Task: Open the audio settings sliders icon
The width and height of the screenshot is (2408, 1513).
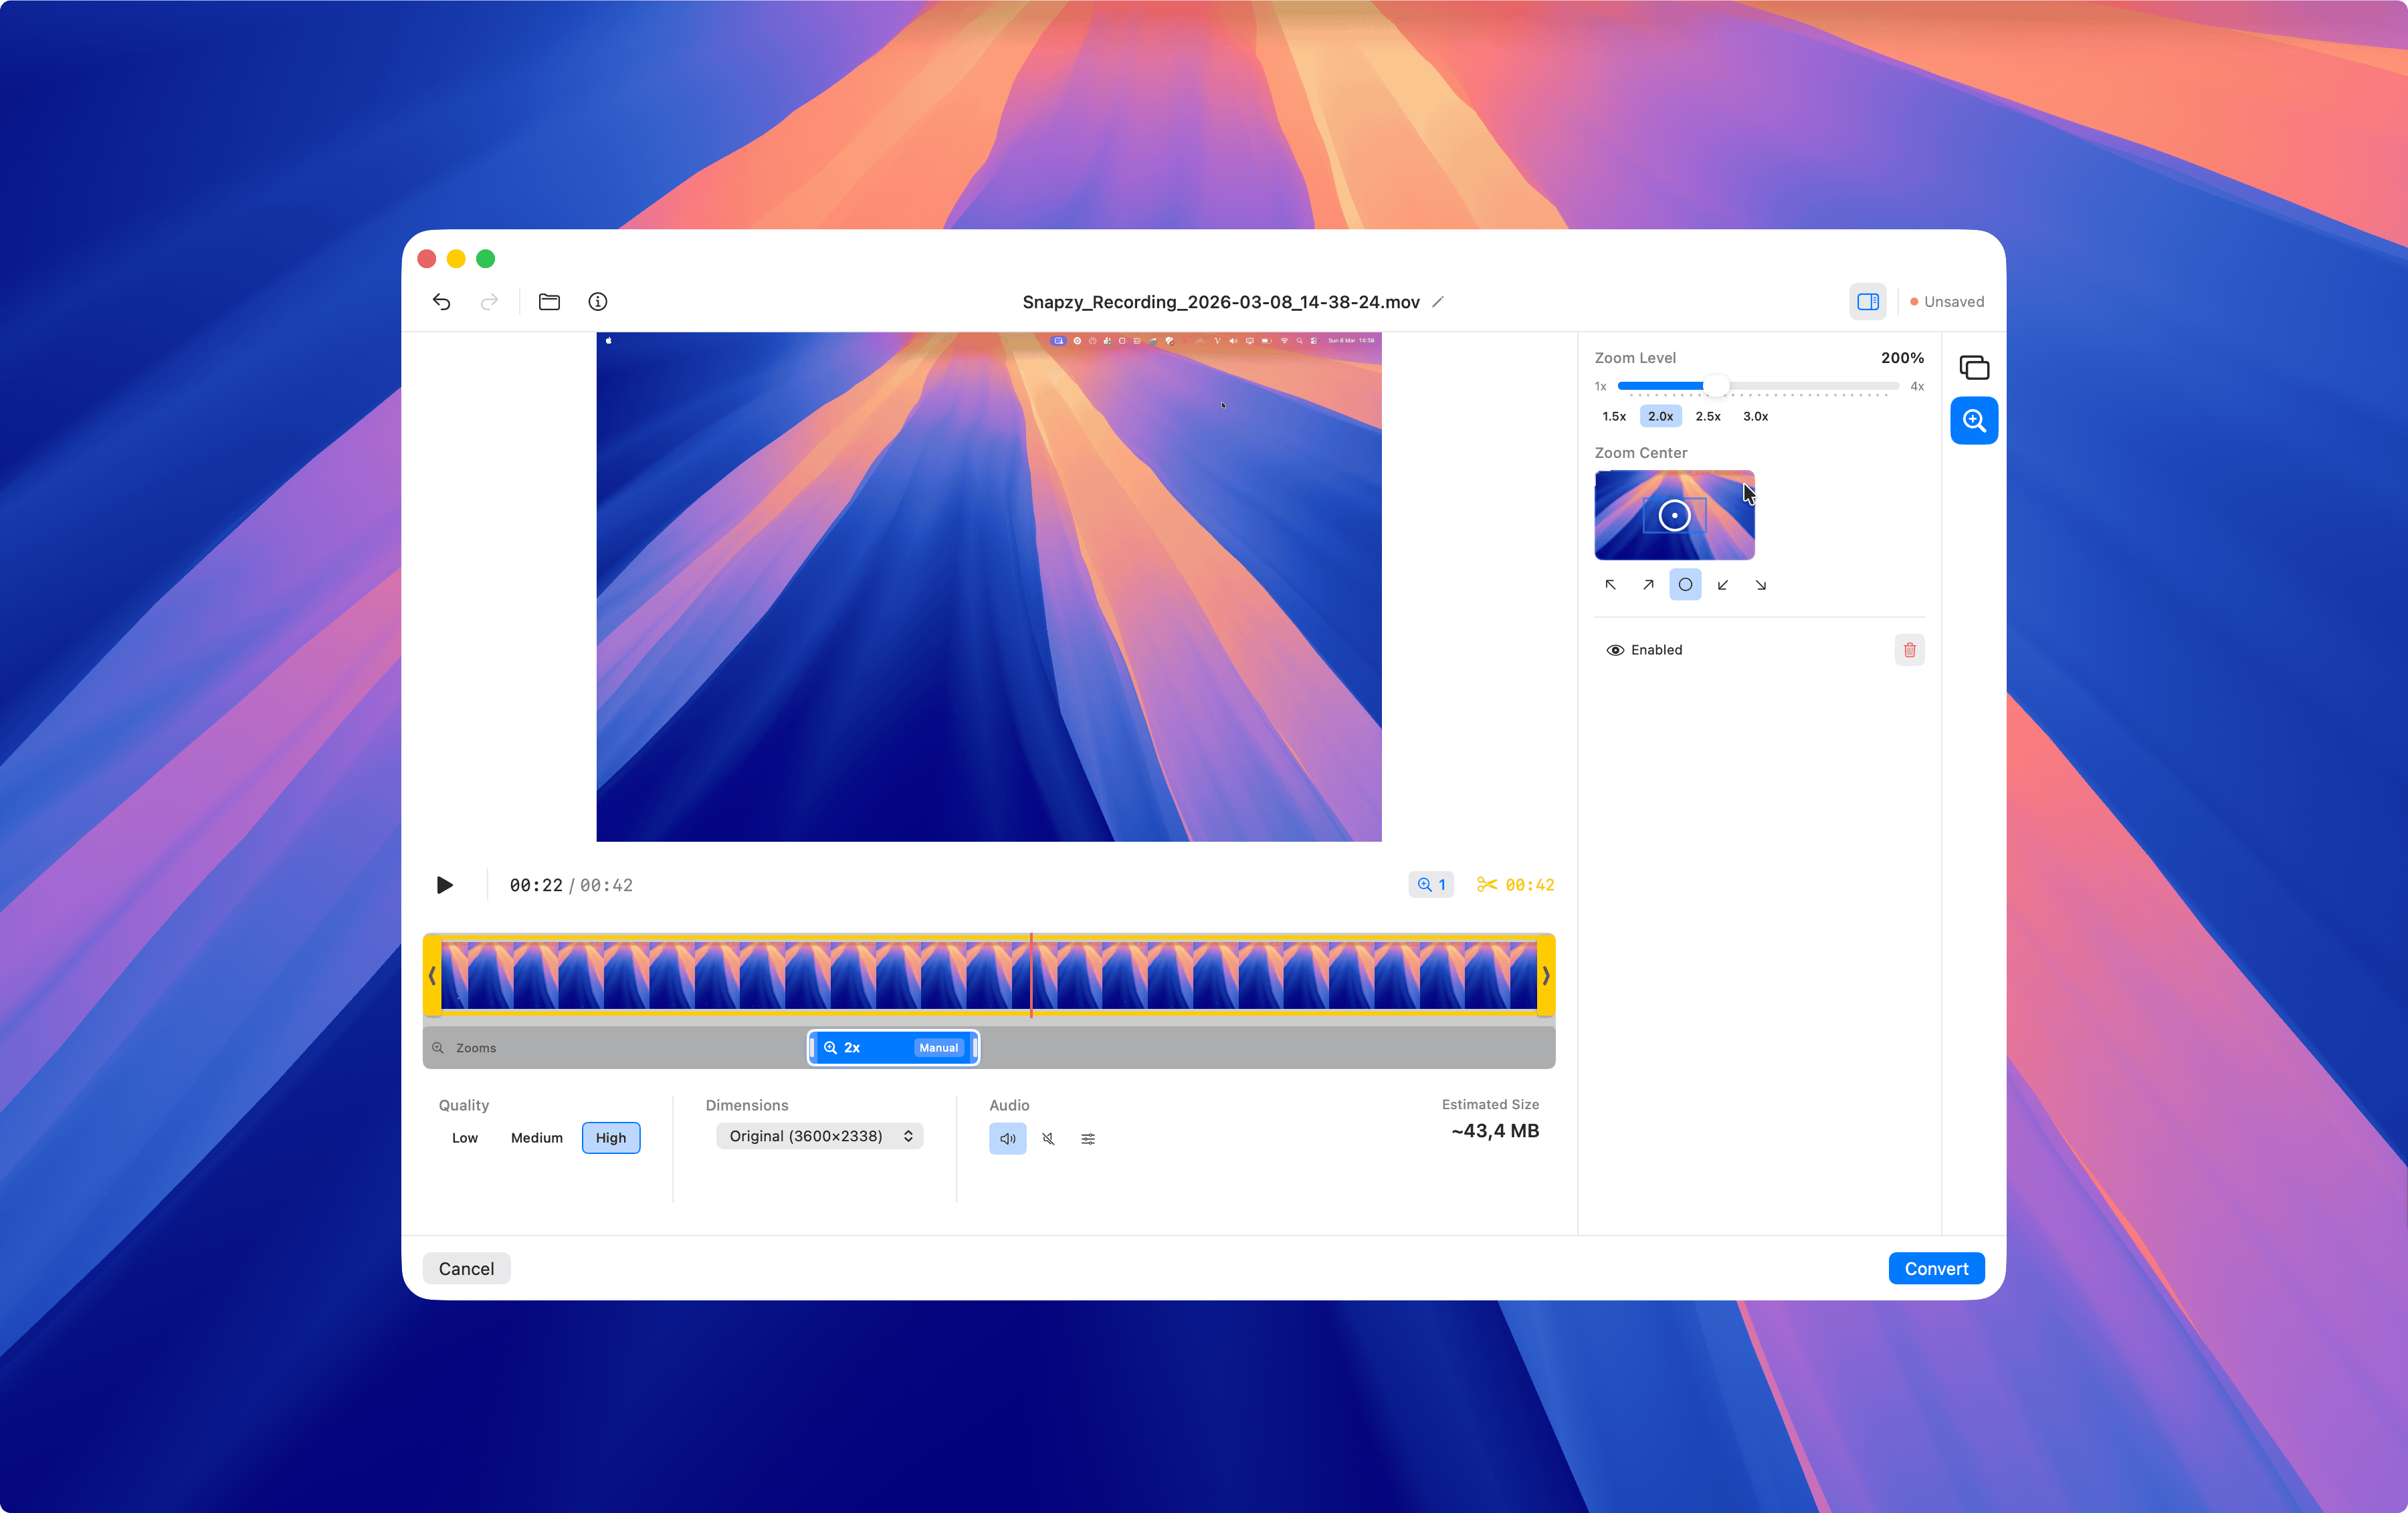Action: (1088, 1138)
